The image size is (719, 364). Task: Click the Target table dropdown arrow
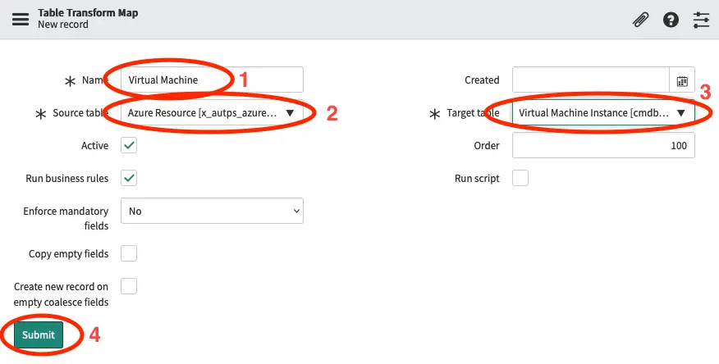680,112
